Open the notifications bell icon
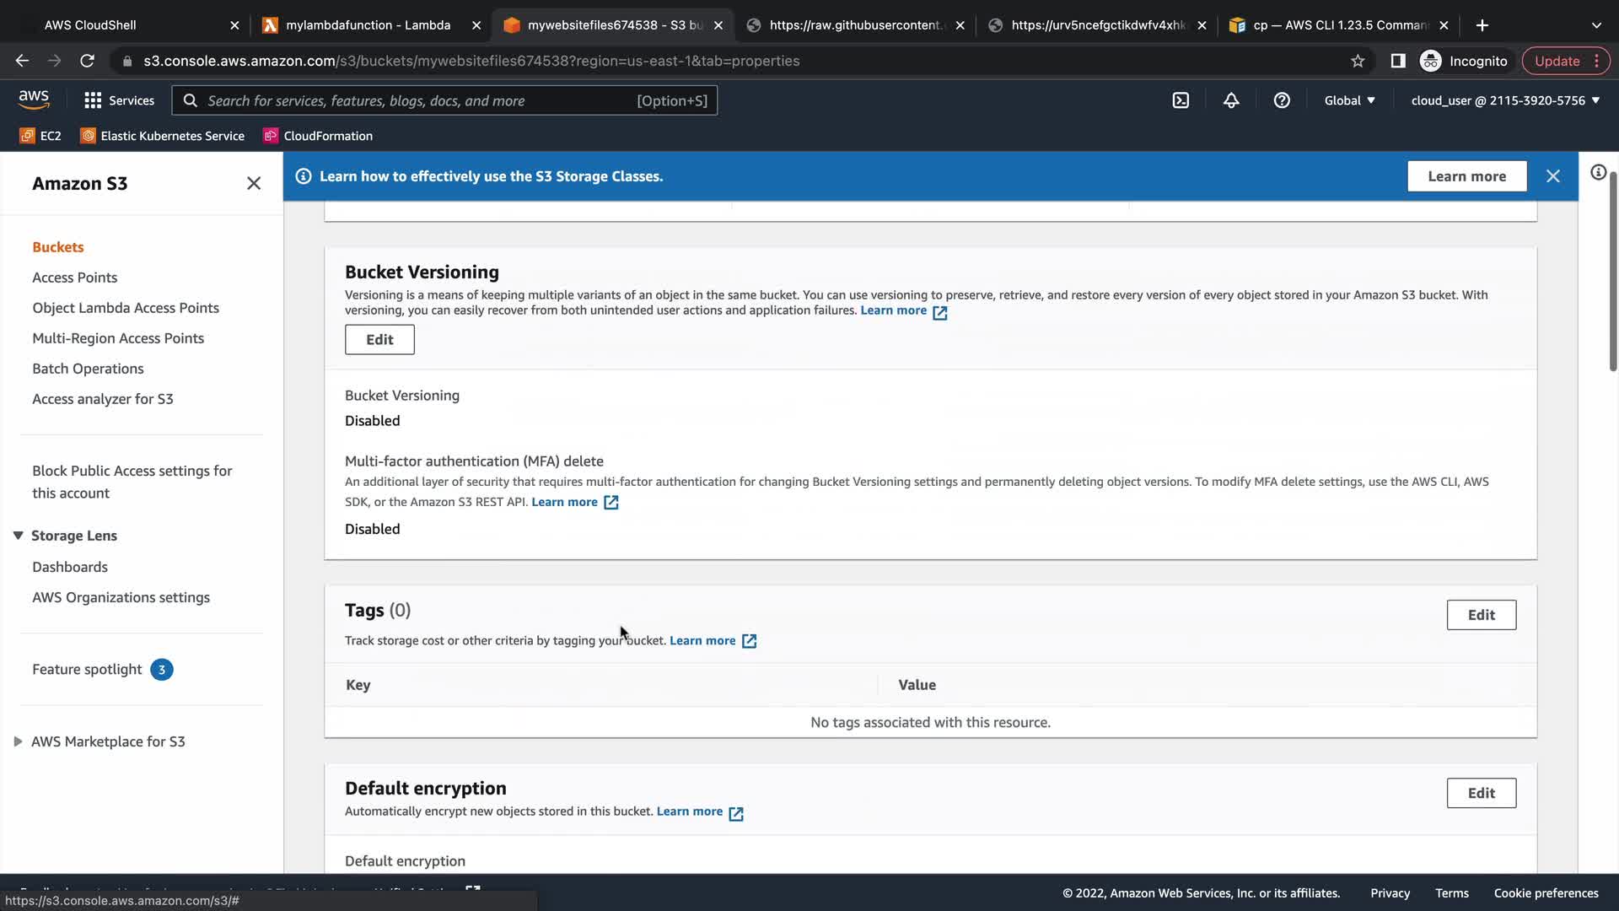 (1231, 100)
